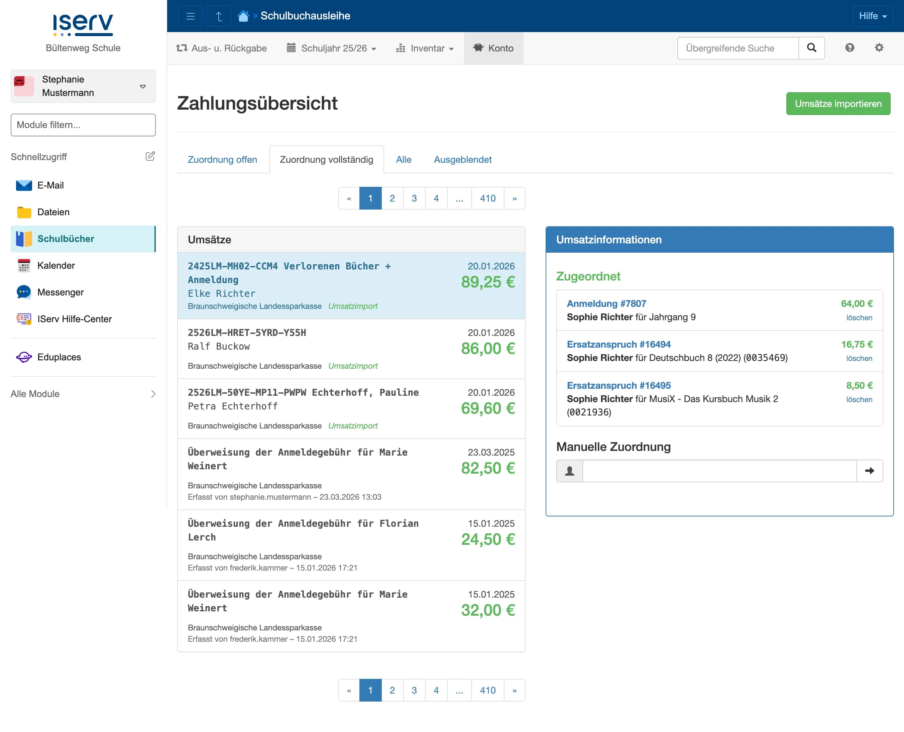Open the Schuljahr 25/26 dropdown
Screen dimensions: 904x732
(331, 48)
